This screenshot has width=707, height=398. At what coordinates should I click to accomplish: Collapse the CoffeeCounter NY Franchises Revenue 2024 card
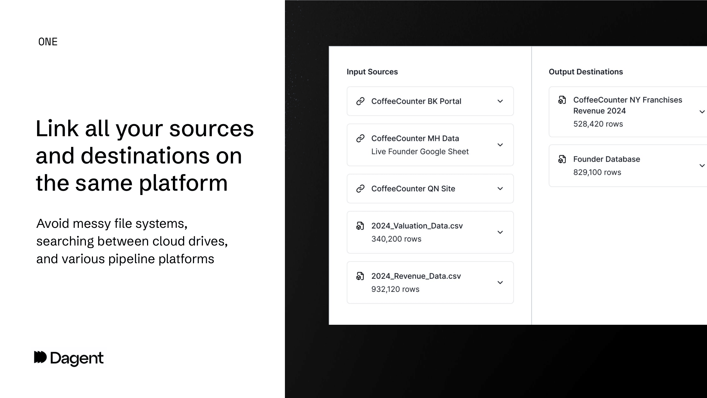pyautogui.click(x=702, y=111)
